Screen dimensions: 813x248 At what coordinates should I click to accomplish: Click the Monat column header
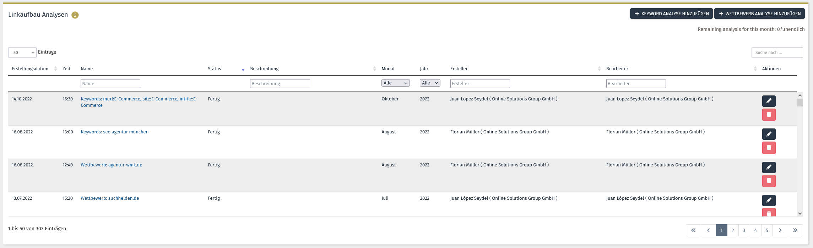tap(388, 69)
